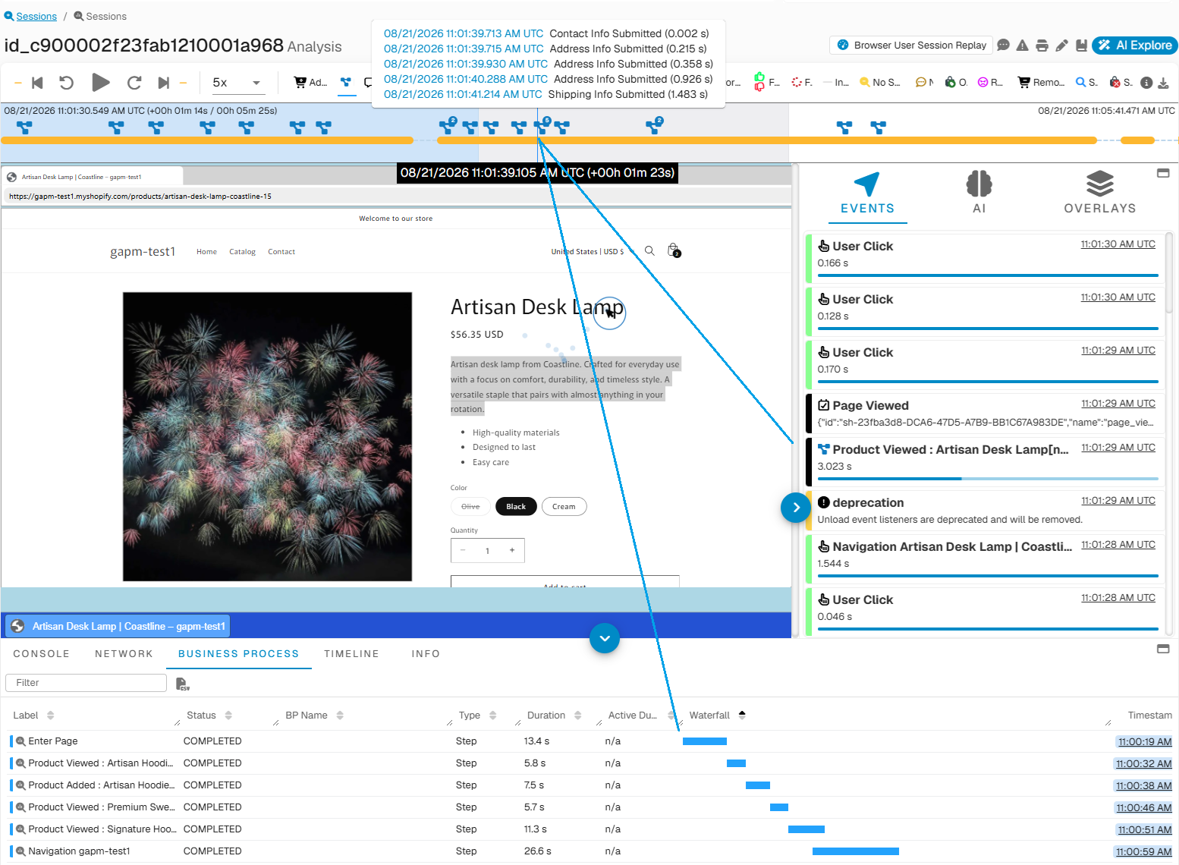The width and height of the screenshot is (1179, 865).
Task: Rewind the session replay
Action: tap(66, 83)
